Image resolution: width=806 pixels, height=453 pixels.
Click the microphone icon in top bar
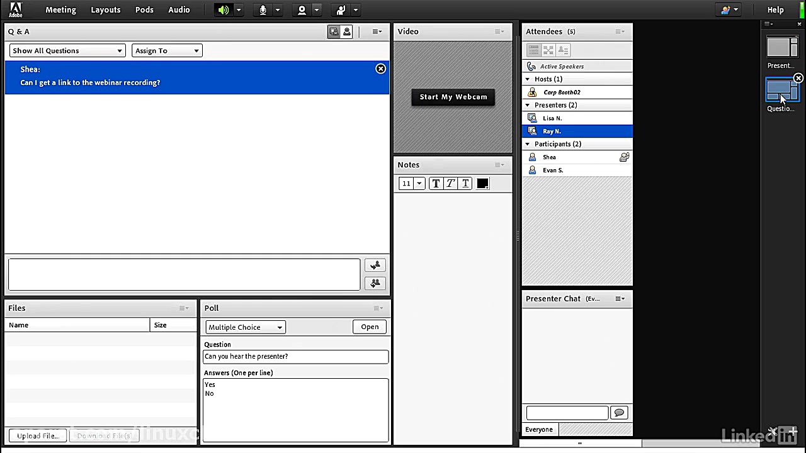[x=263, y=10]
